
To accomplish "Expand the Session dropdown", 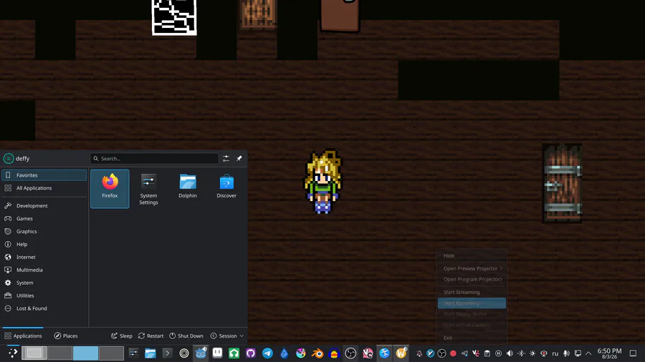I will pyautogui.click(x=227, y=336).
